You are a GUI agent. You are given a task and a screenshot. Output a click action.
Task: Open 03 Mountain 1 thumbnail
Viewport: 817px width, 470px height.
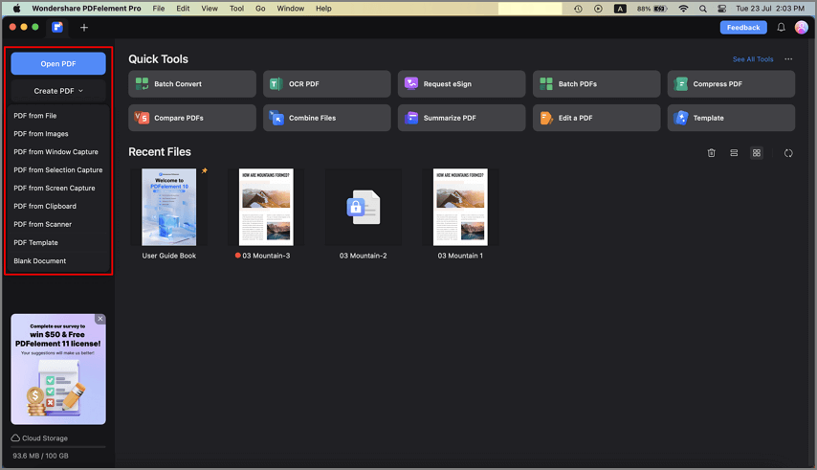460,207
